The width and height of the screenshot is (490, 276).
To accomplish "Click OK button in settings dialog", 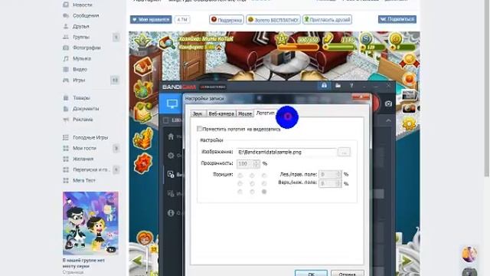I will (x=311, y=273).
